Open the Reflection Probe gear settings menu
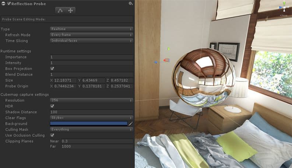The width and height of the screenshot is (292, 168). click(x=130, y=3)
